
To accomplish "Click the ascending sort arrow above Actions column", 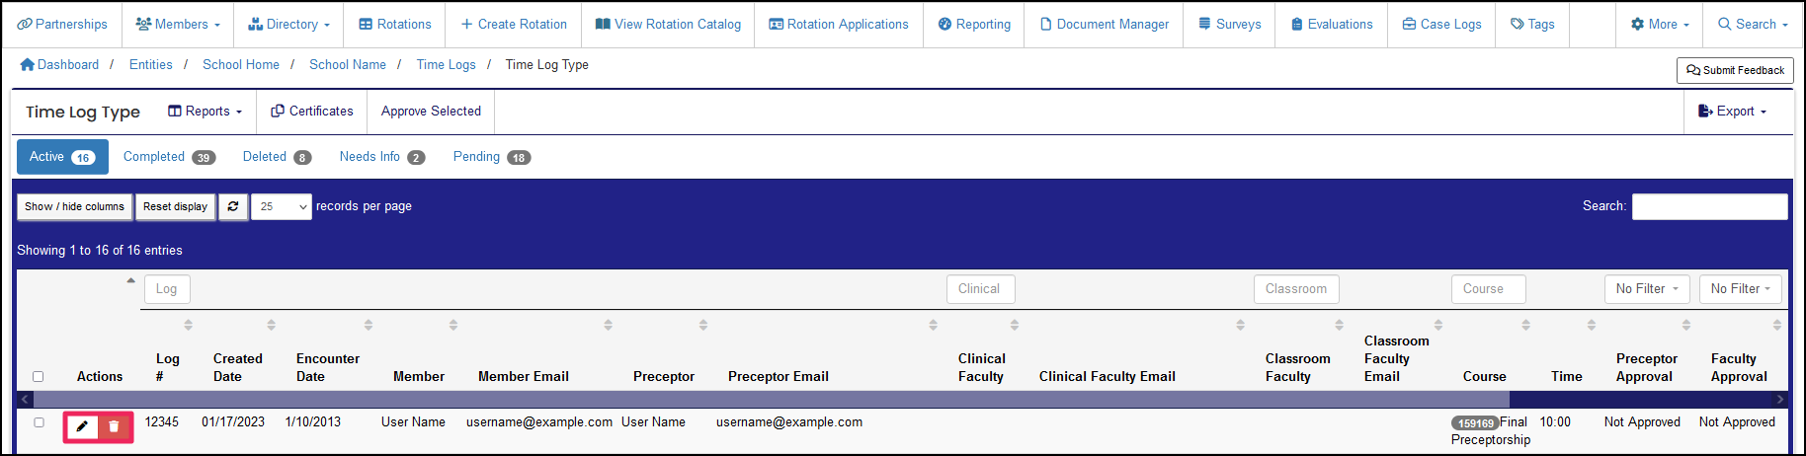I will coord(130,281).
